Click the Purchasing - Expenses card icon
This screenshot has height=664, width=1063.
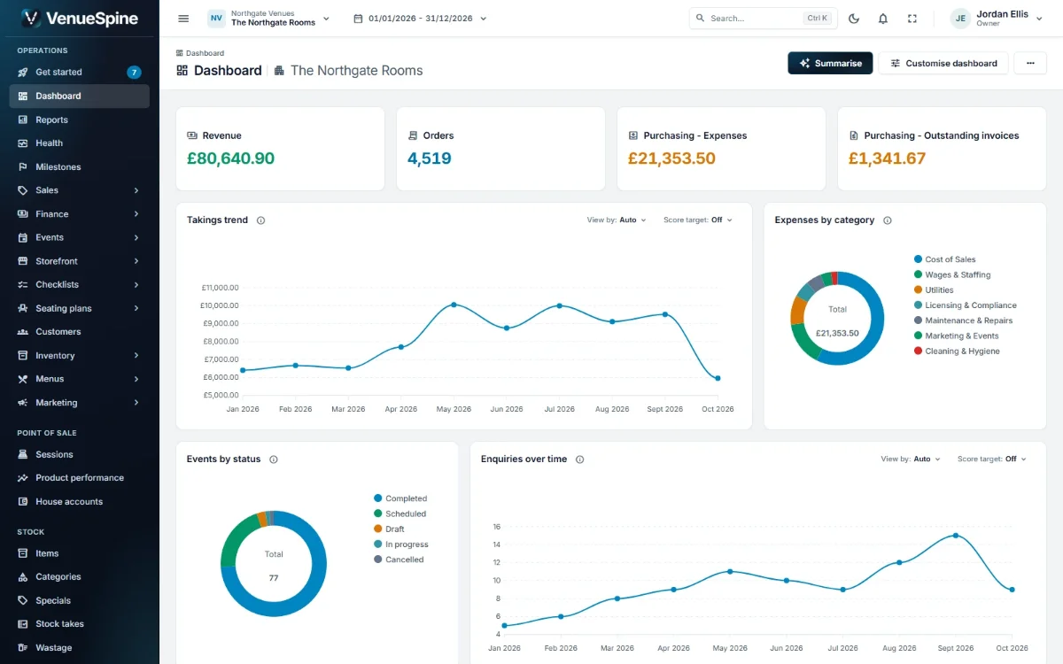click(633, 135)
